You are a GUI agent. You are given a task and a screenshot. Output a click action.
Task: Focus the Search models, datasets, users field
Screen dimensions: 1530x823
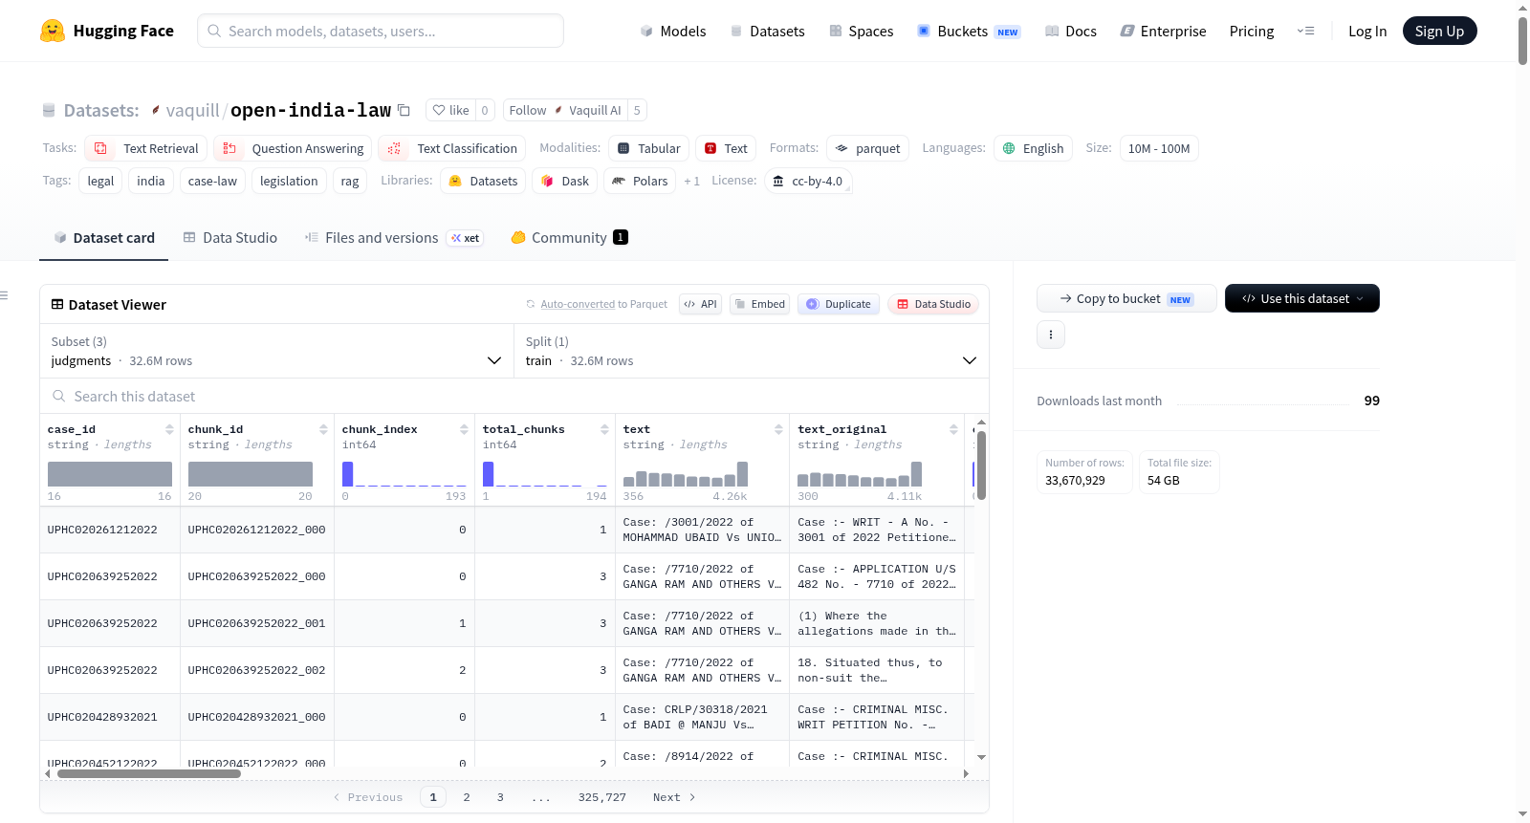coord(381,31)
